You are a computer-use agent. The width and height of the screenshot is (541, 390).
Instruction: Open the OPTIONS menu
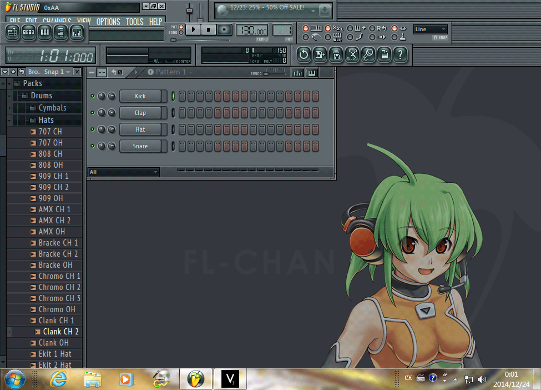click(108, 22)
